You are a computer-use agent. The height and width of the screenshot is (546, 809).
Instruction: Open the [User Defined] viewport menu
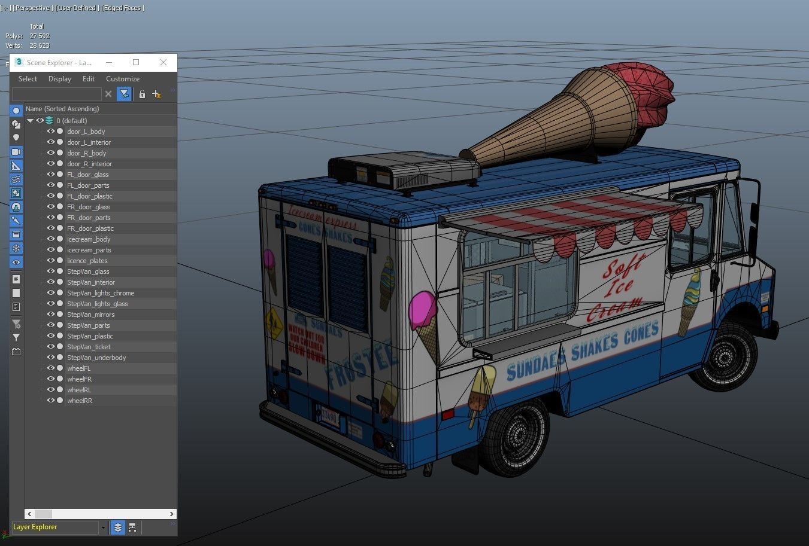[x=77, y=8]
